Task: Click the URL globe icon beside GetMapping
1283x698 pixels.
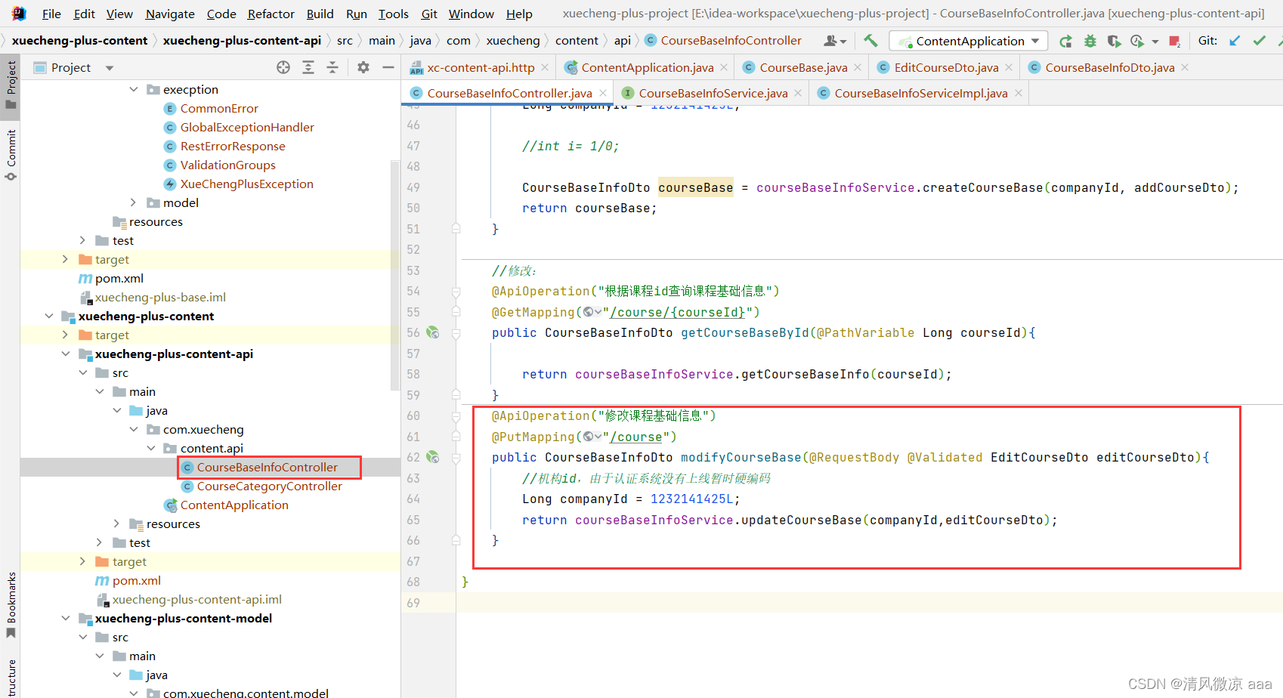Action: (592, 312)
